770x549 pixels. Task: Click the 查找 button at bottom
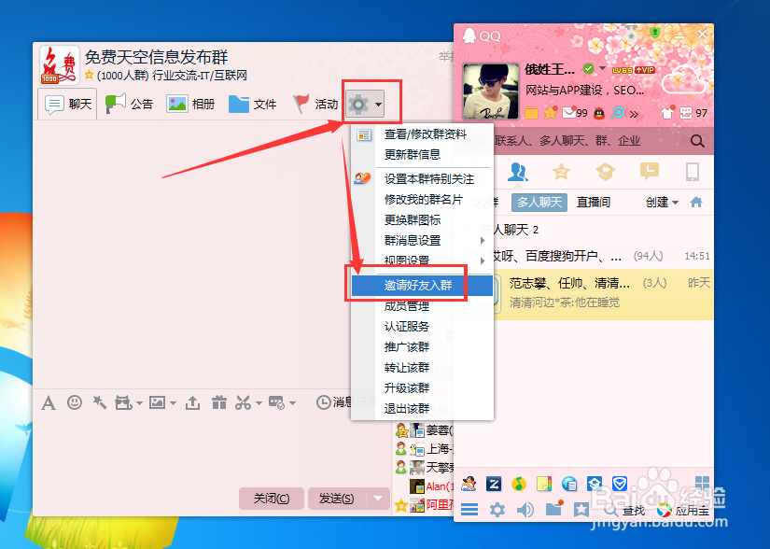625,511
